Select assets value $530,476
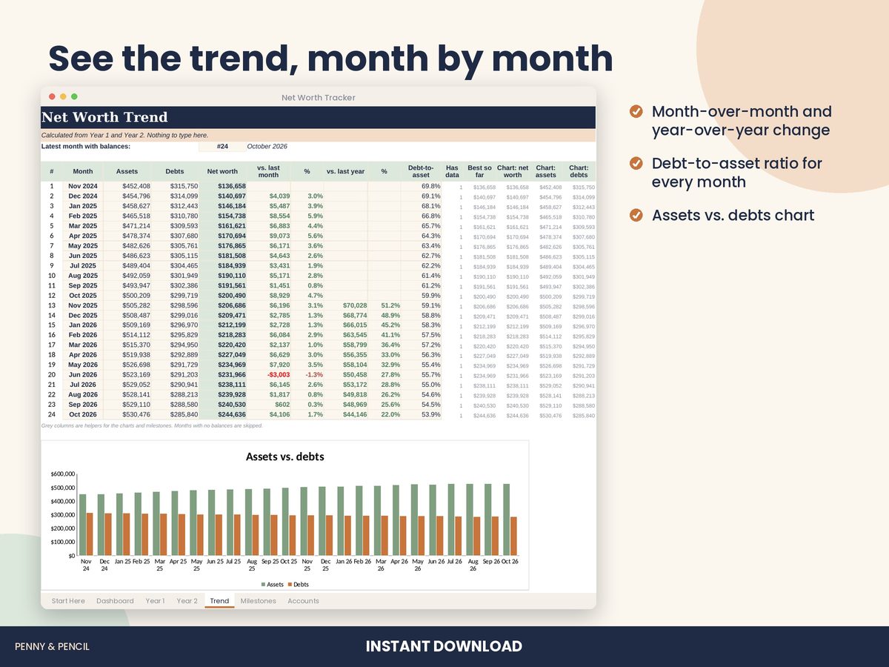Image resolution: width=889 pixels, height=667 pixels. [x=127, y=414]
